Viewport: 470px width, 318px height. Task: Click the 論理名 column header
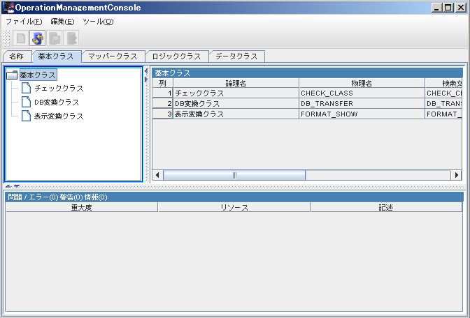(x=236, y=83)
